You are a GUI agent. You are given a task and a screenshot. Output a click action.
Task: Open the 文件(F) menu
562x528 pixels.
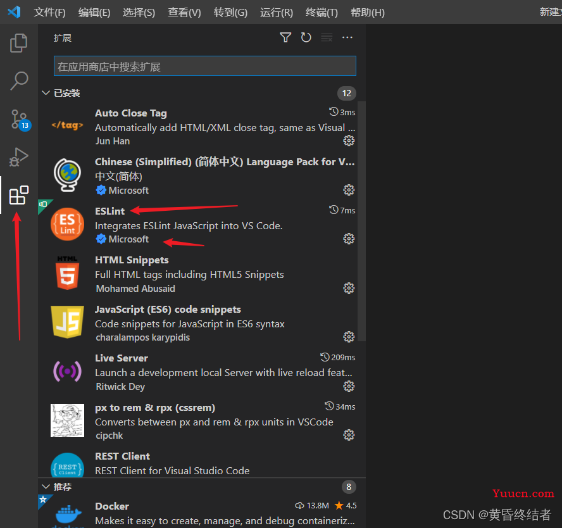coord(49,13)
